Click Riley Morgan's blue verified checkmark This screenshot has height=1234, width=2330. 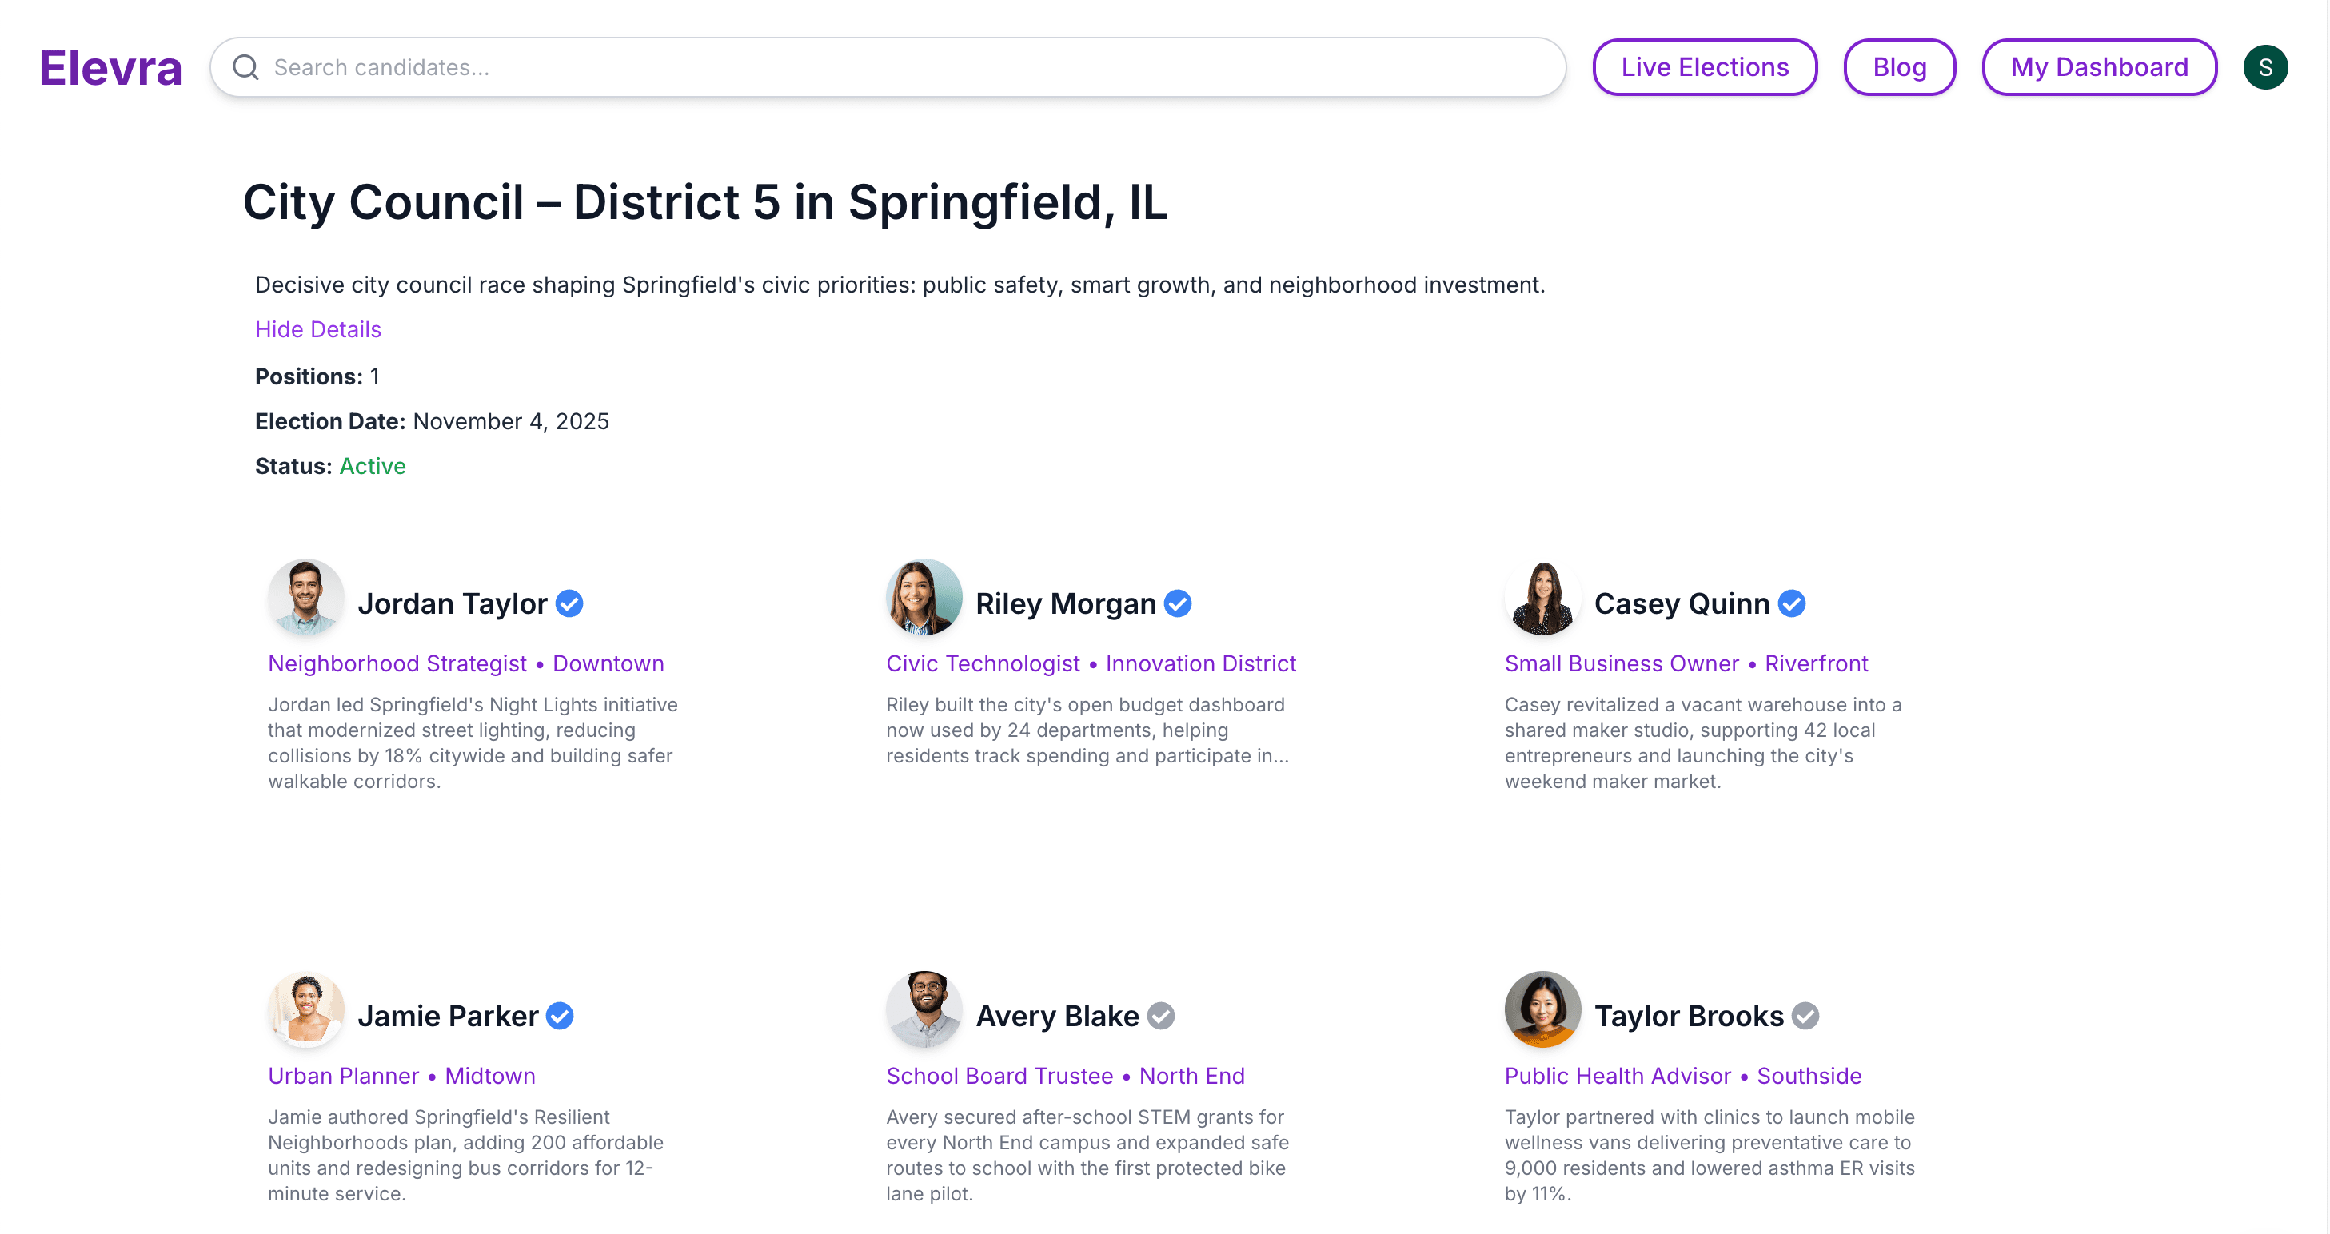pos(1178,603)
